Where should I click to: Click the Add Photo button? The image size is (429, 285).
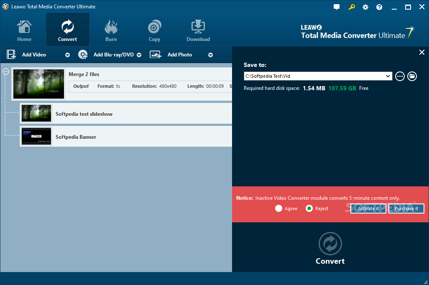[175, 55]
